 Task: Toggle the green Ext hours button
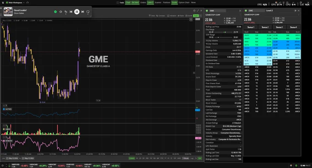[x=200, y=158]
